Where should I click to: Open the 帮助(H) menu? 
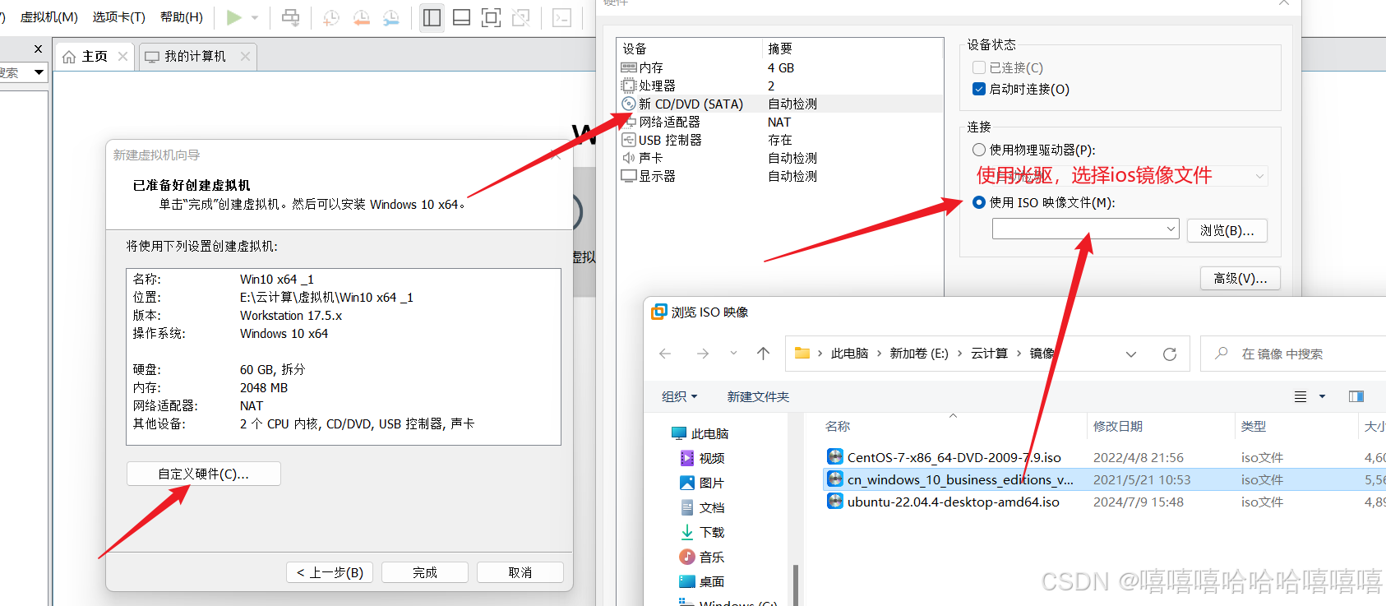(x=182, y=17)
